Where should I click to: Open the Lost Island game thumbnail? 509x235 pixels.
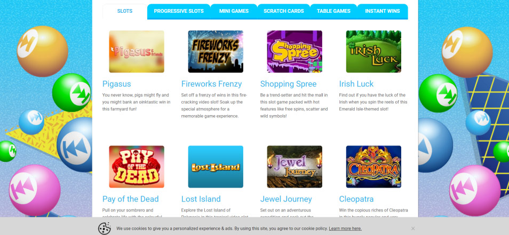216,167
